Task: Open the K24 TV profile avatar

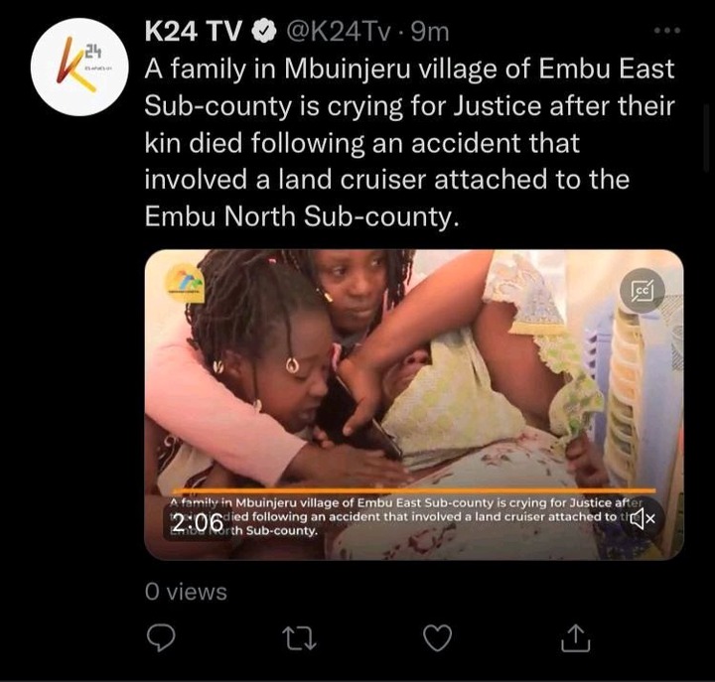Action: coord(79,68)
